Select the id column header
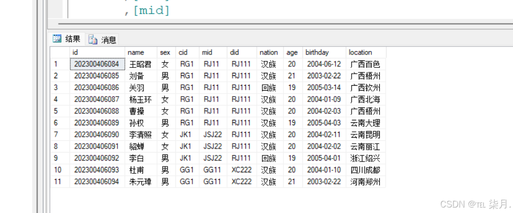The height and width of the screenshot is (213, 513). (97, 53)
